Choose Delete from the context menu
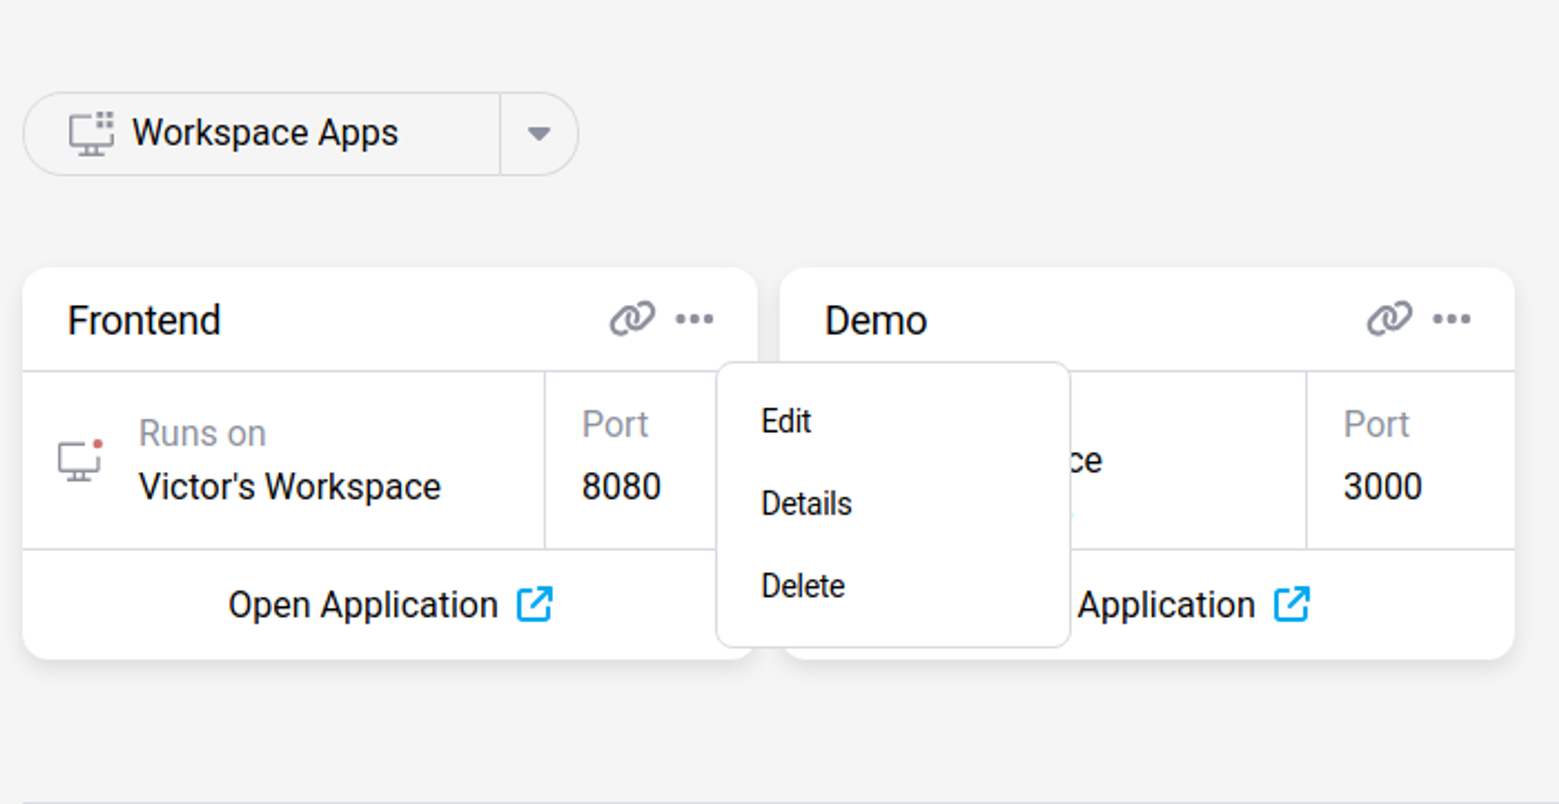This screenshot has width=1559, height=804. [x=803, y=586]
